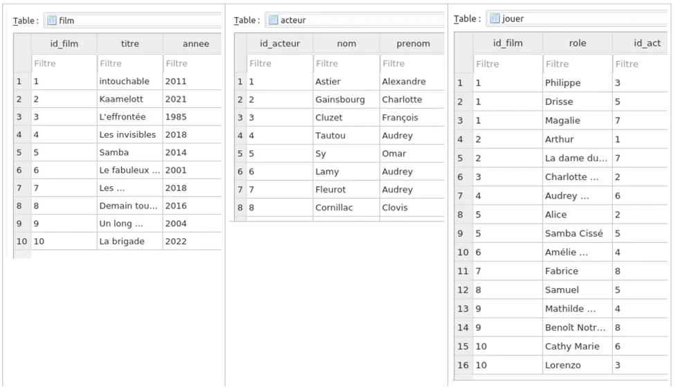
Task: Focus the filter field under titre
Action: (130, 64)
